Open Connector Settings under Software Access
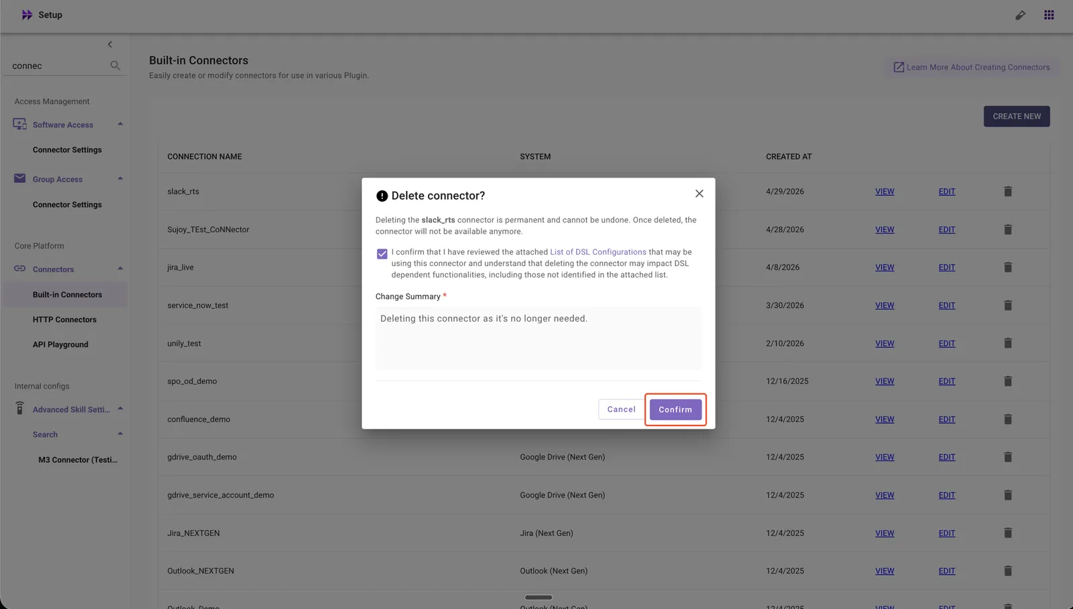The width and height of the screenshot is (1073, 609). click(67, 150)
